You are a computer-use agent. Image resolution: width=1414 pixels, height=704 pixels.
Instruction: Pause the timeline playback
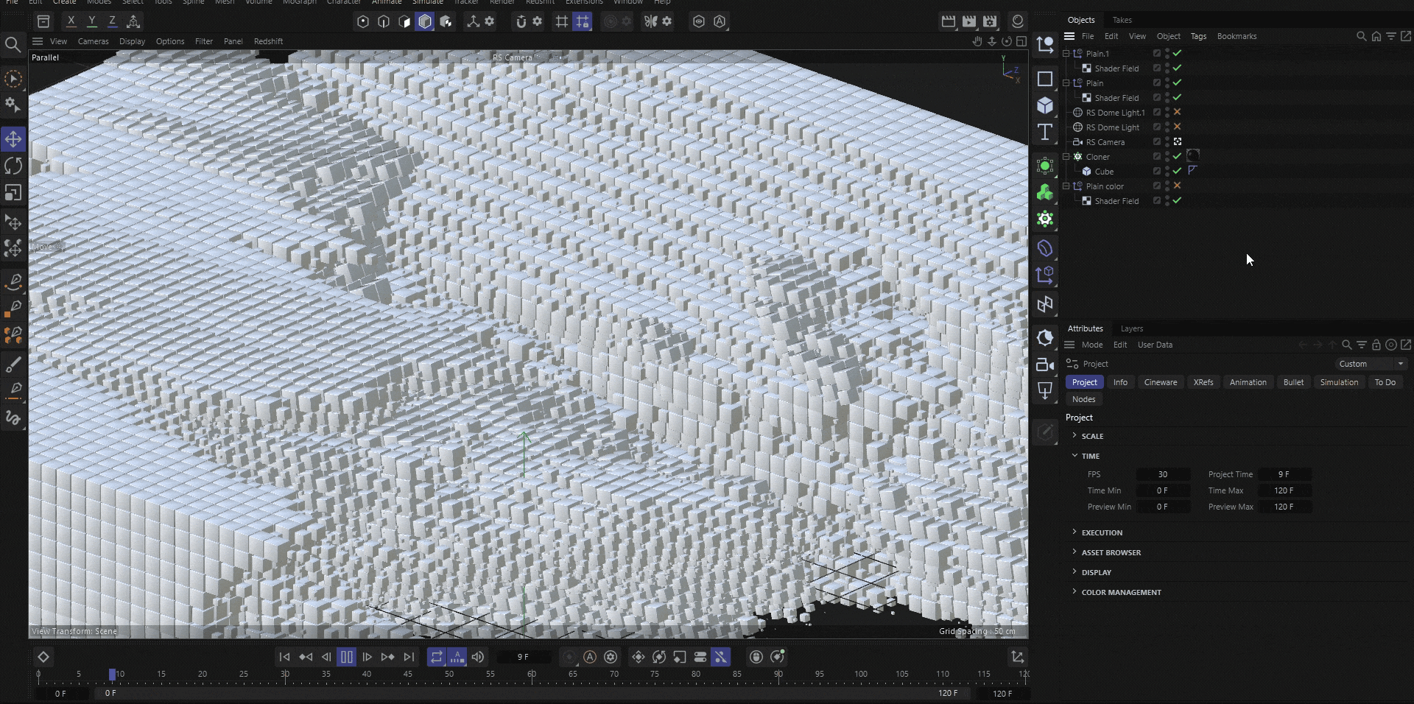click(346, 657)
